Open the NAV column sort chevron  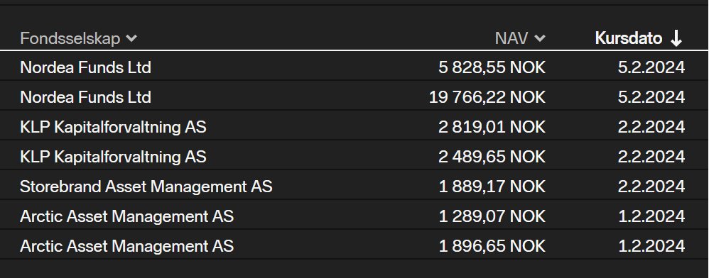[x=540, y=39]
